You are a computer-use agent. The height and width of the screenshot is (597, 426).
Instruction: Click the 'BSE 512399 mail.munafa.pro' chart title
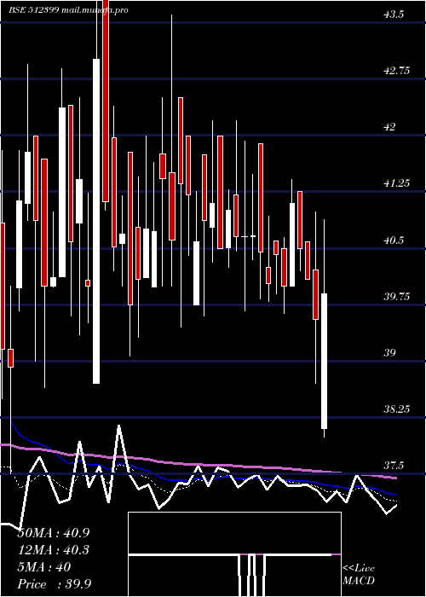click(68, 10)
